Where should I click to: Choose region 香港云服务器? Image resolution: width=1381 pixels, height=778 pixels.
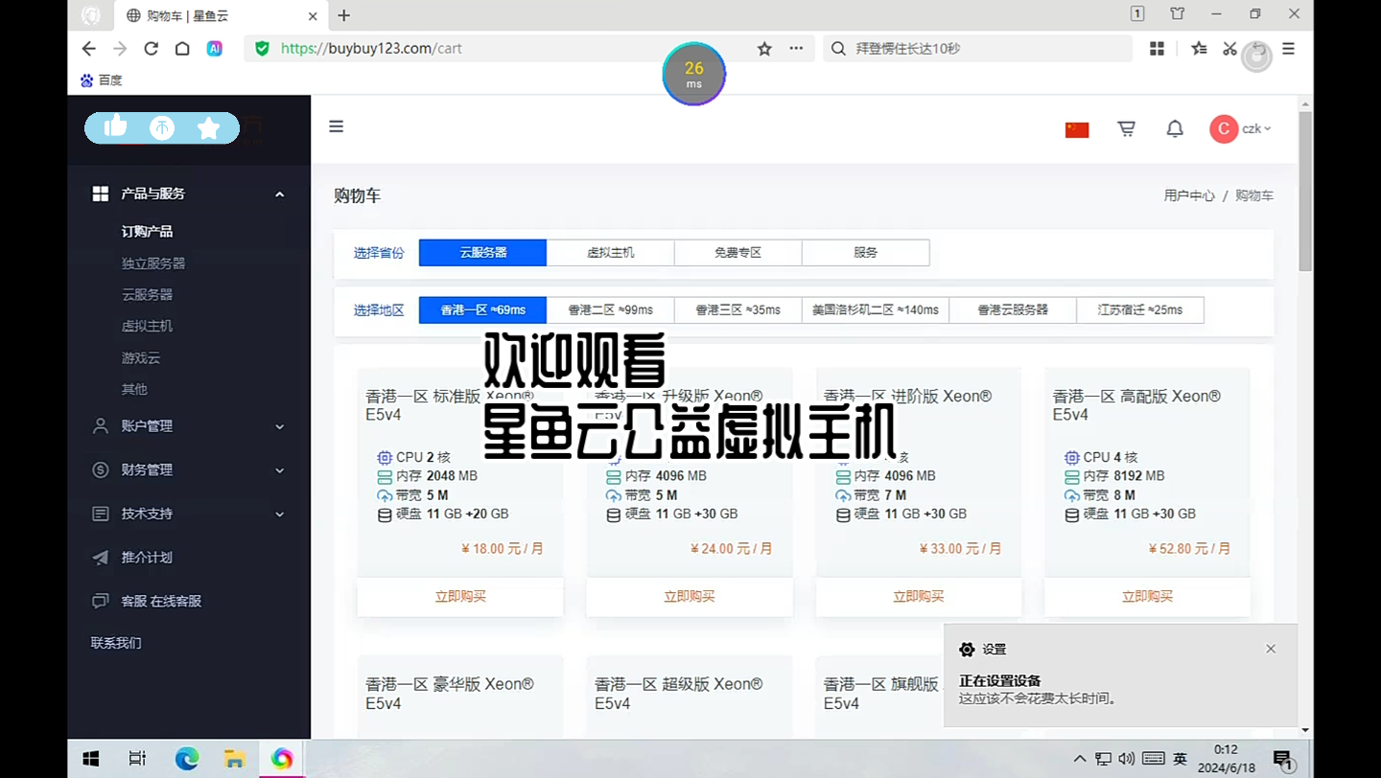point(1013,310)
